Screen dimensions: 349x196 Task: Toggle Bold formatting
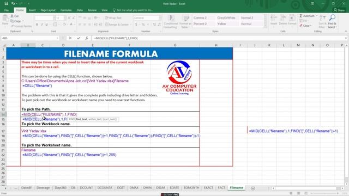tap(37, 24)
